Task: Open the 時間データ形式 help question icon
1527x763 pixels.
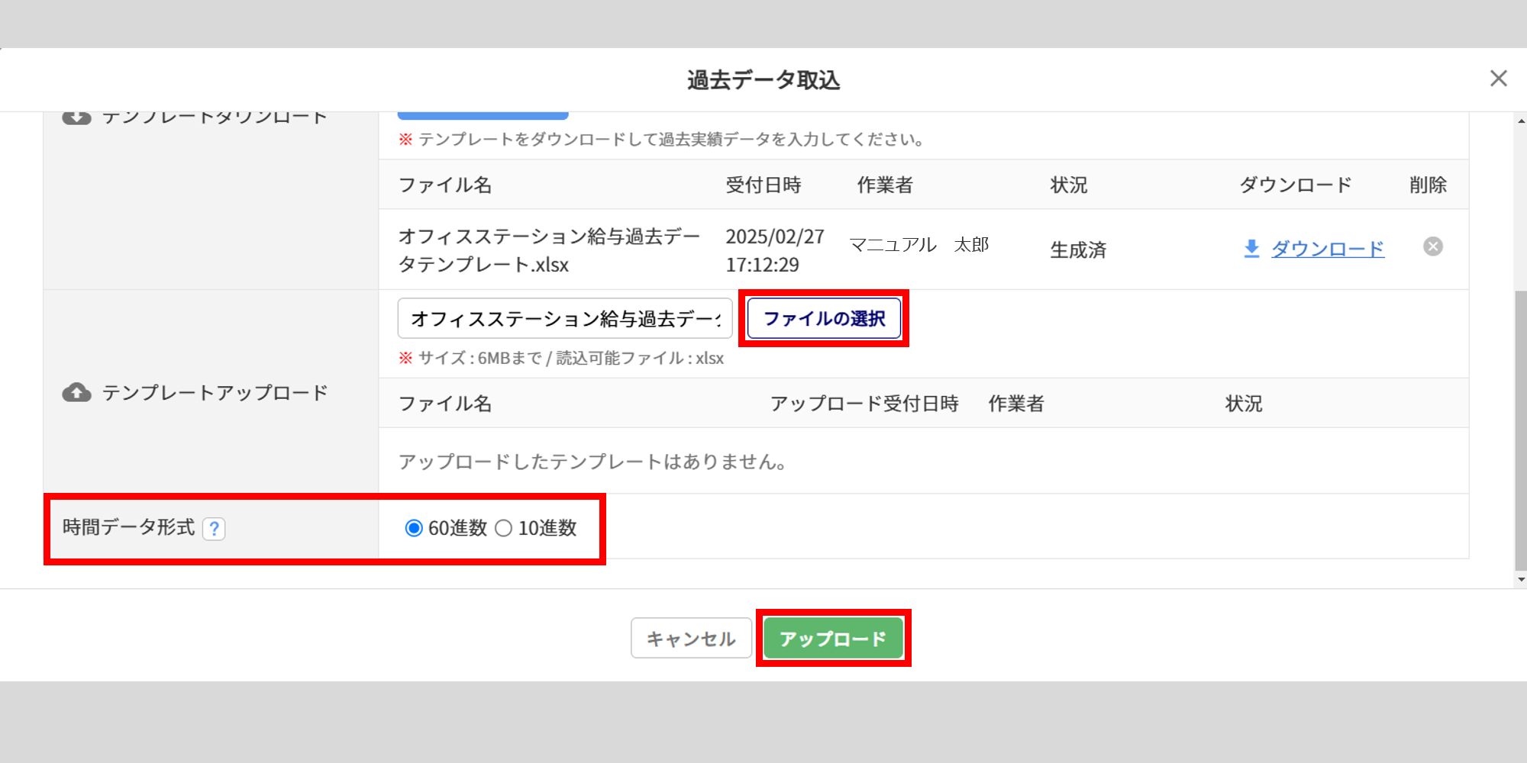Action: pos(214,528)
